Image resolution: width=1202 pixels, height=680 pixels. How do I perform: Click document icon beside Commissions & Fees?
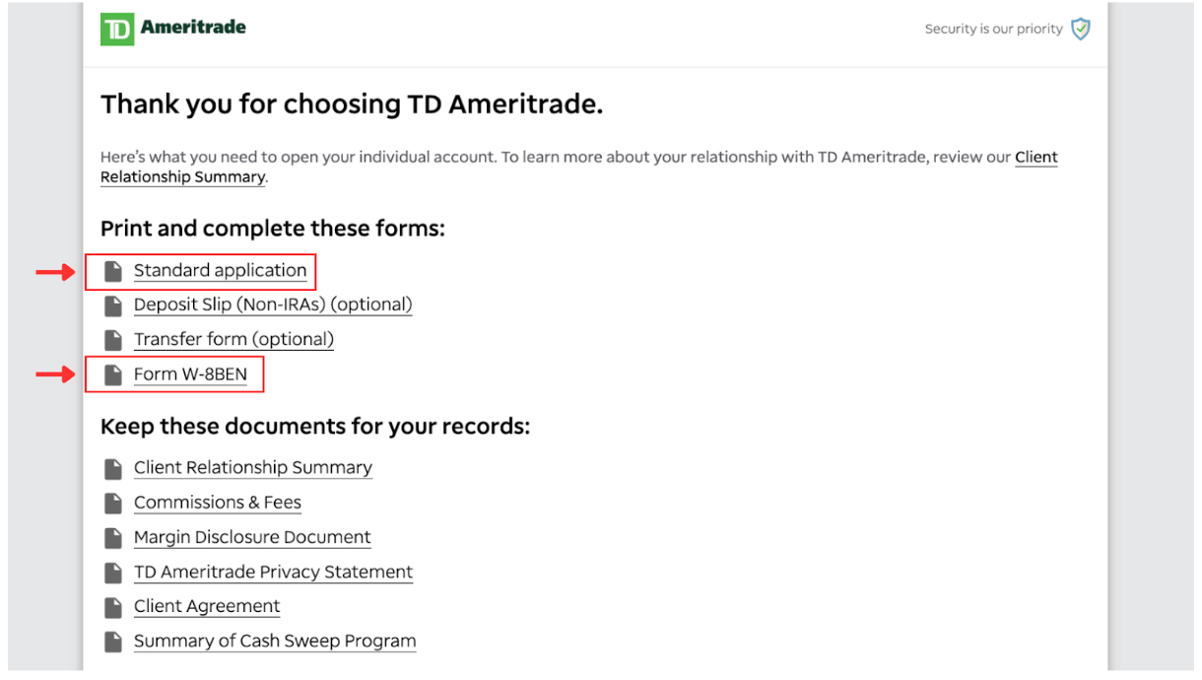(x=114, y=504)
